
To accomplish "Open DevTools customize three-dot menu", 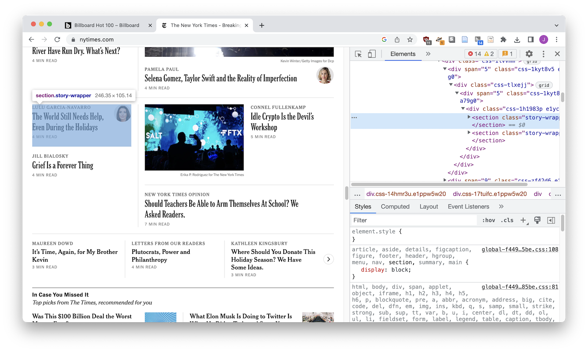I will coord(544,54).
